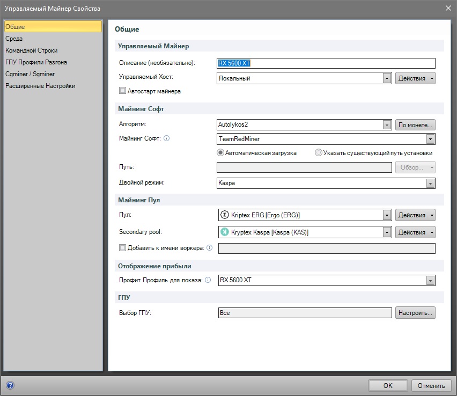This screenshot has height=396, width=457.
Task: Switch to ГПУ Профили Разгона section
Action: point(36,62)
